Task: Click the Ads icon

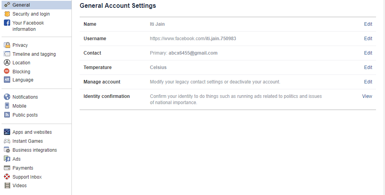Action: (x=7, y=159)
